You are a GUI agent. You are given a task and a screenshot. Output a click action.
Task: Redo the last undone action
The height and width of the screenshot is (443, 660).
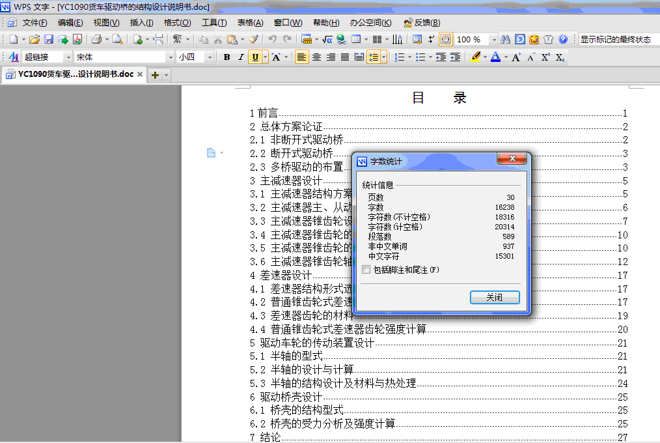[x=287, y=40]
